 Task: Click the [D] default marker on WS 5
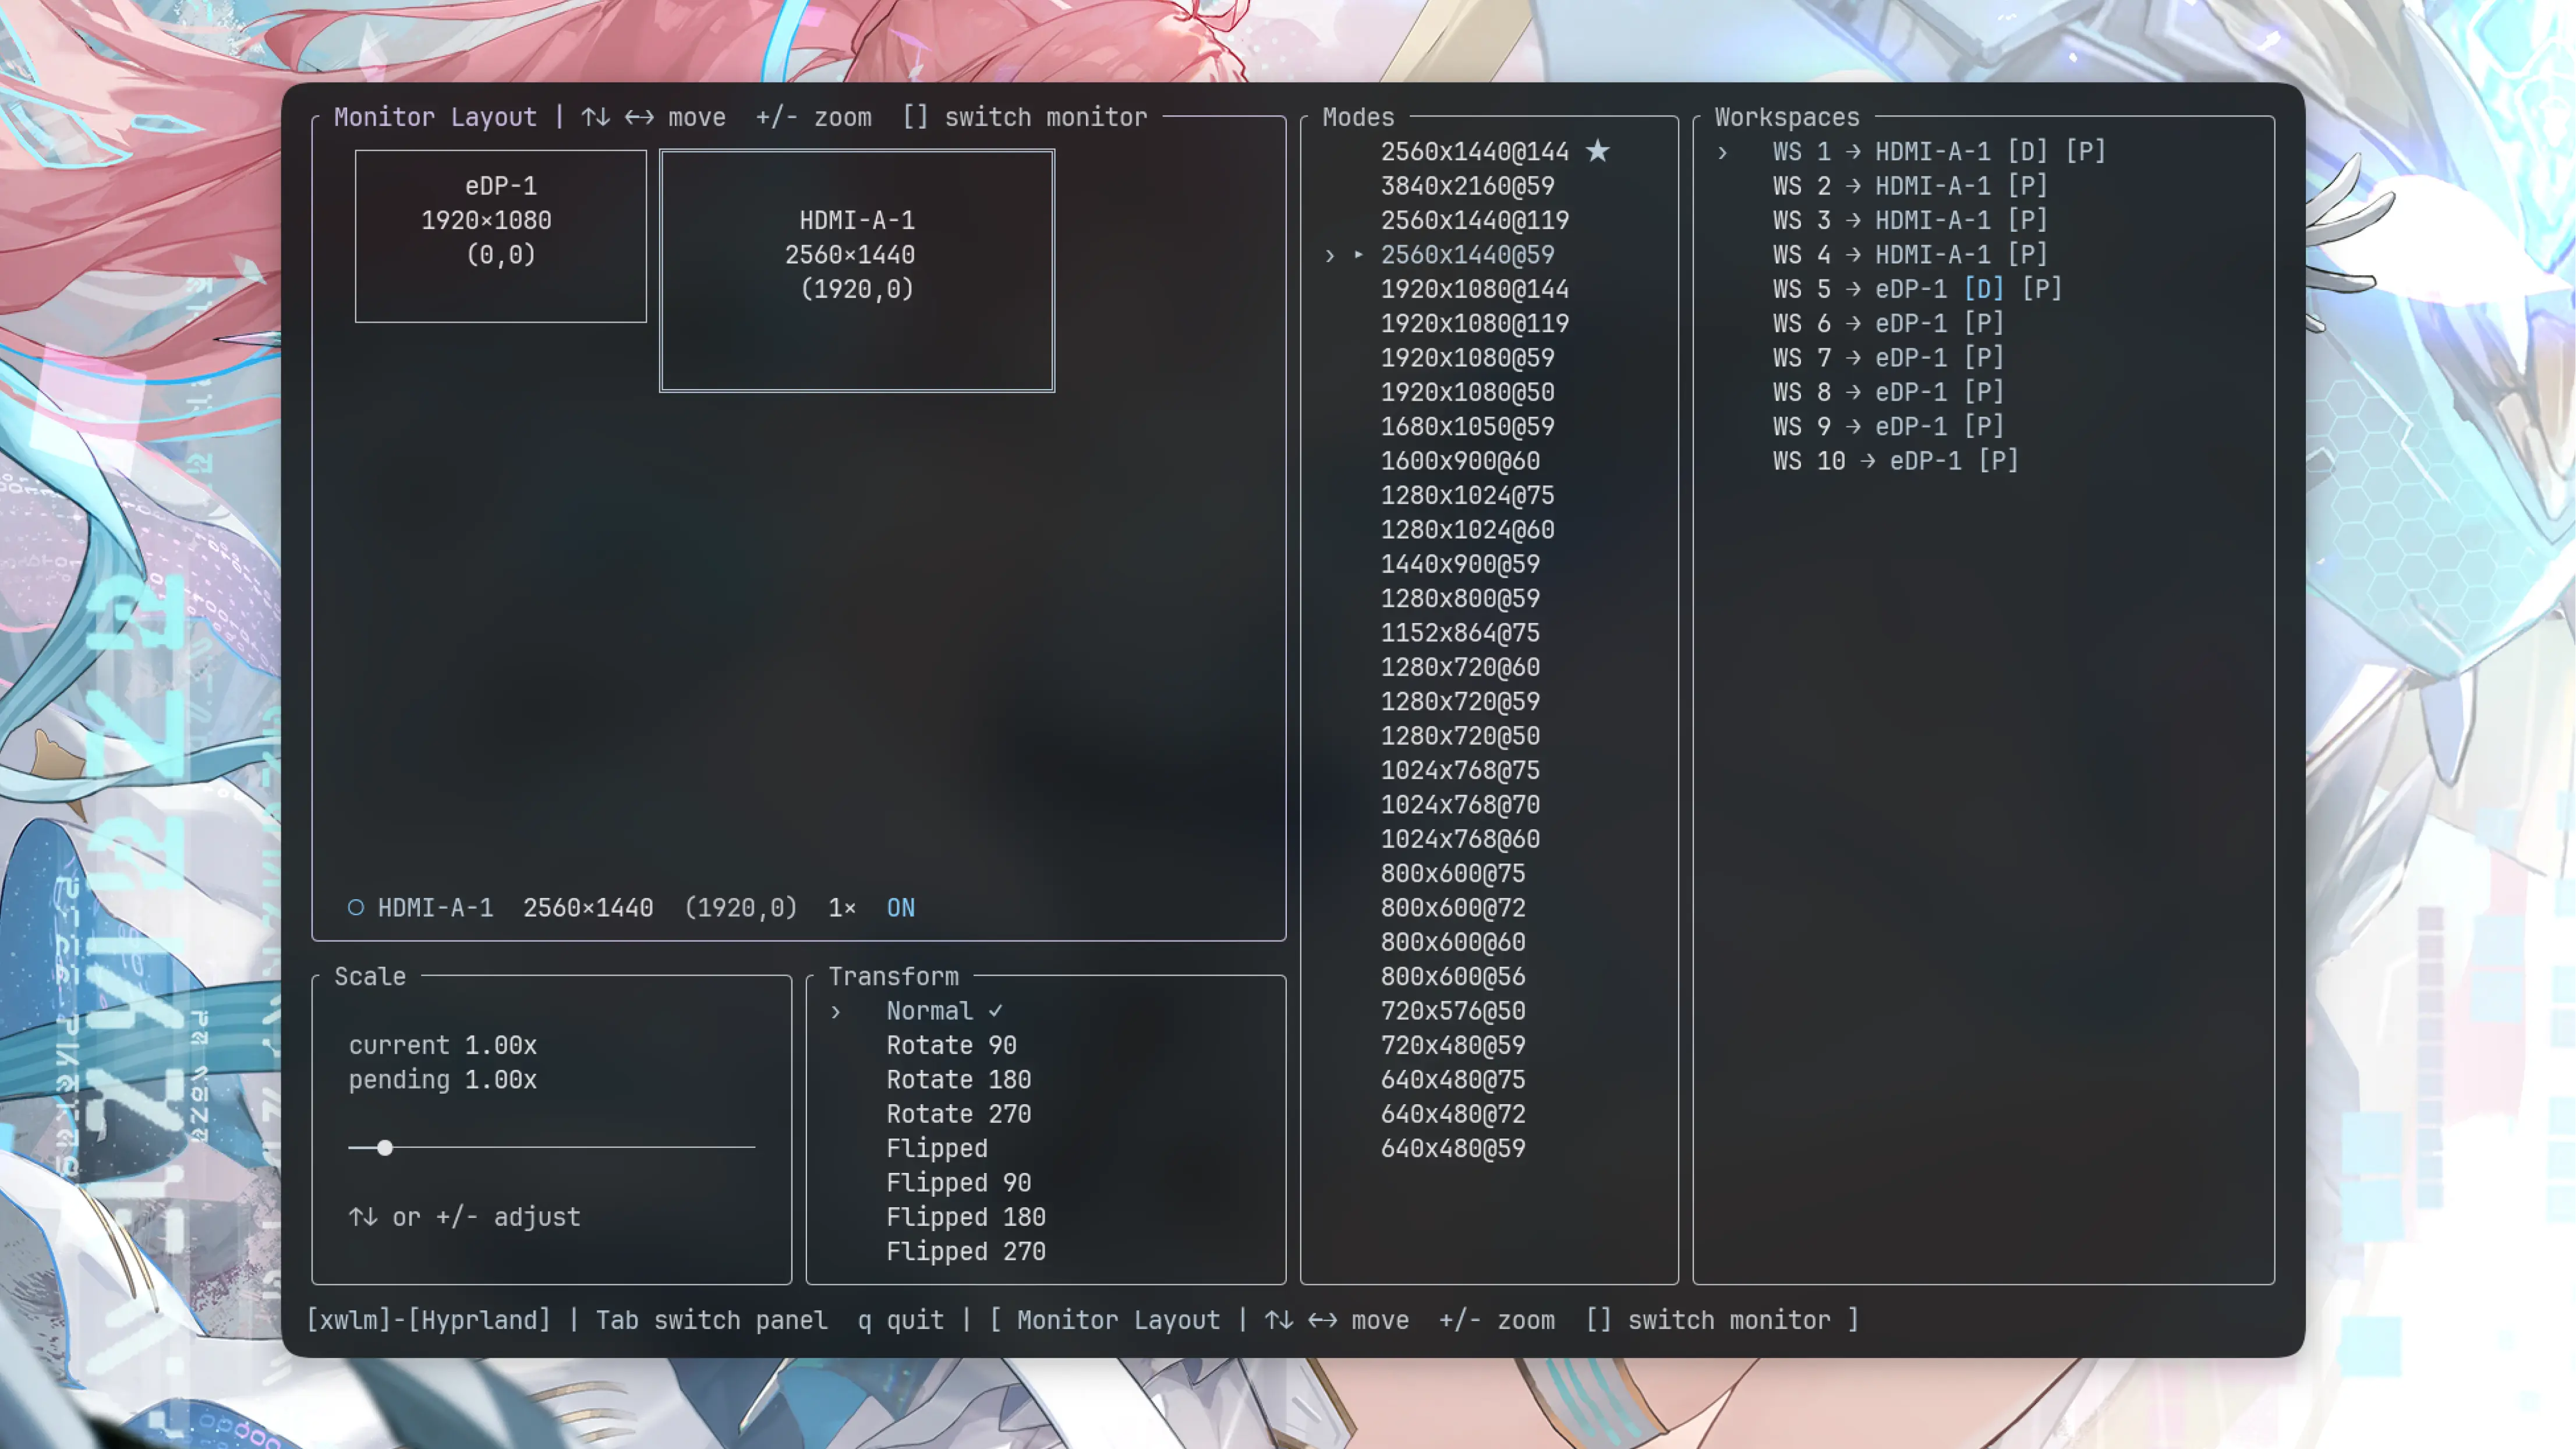[x=1984, y=289]
